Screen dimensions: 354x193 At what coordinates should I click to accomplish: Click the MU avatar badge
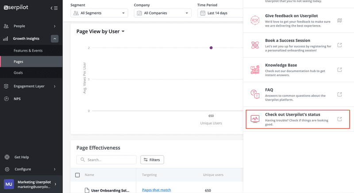tap(9, 184)
